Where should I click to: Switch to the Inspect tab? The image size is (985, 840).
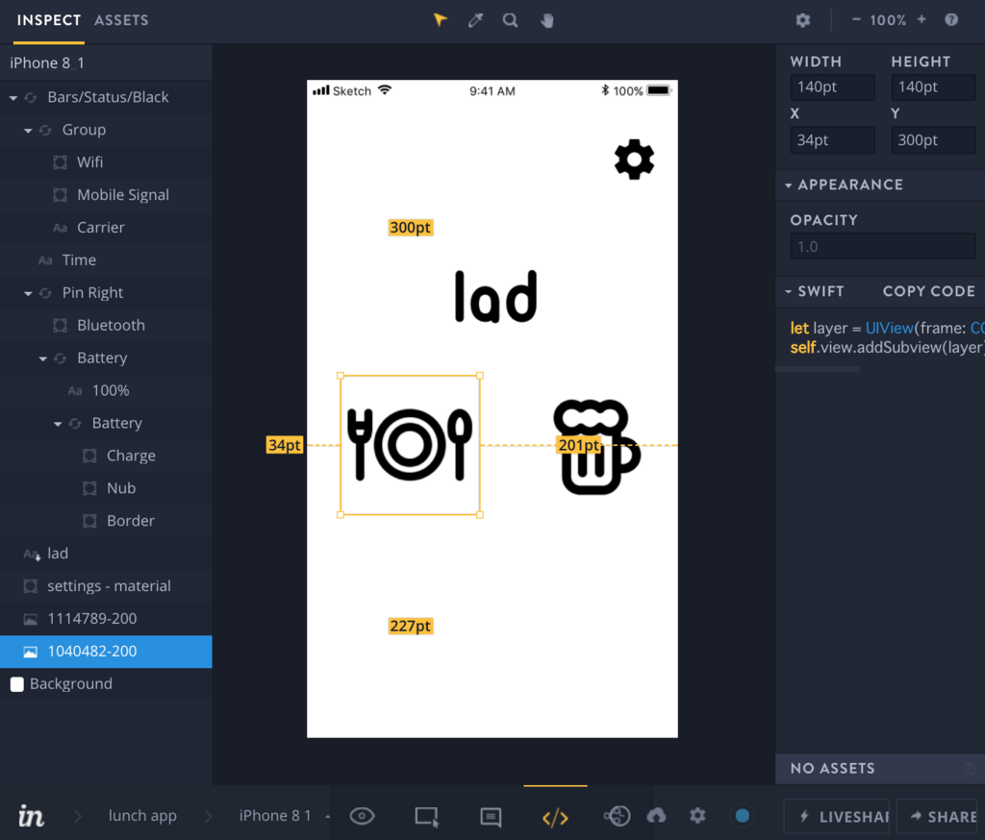point(49,20)
